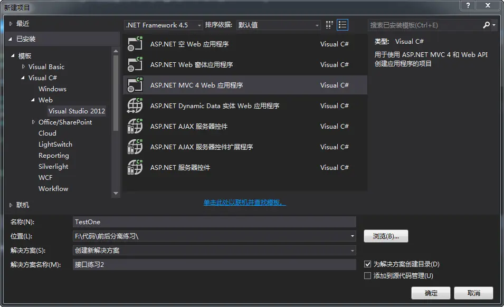Collapse the 已安装 section
Image resolution: width=504 pixels, height=307 pixels.
10,39
